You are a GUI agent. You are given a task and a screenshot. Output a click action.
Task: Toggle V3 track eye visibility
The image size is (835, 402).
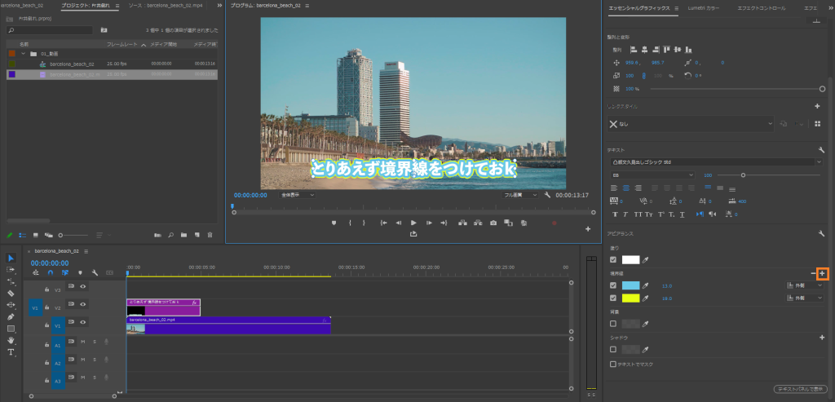(x=83, y=286)
